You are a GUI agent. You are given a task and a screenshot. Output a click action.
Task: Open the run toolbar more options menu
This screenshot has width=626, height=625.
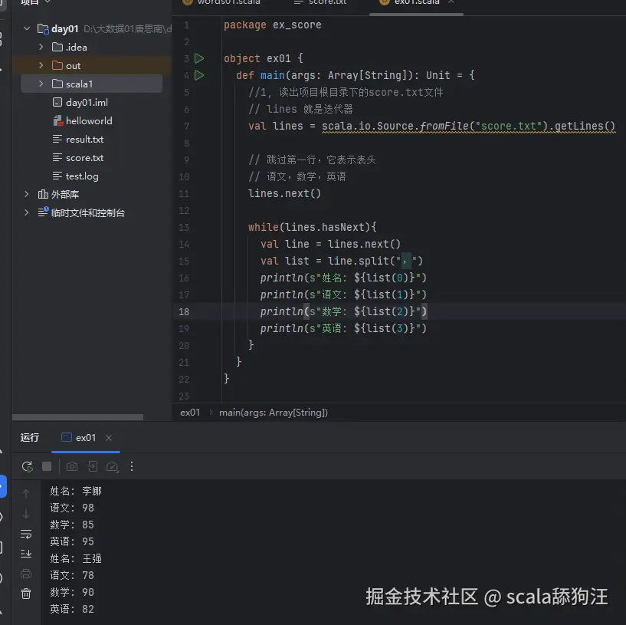[x=132, y=466]
